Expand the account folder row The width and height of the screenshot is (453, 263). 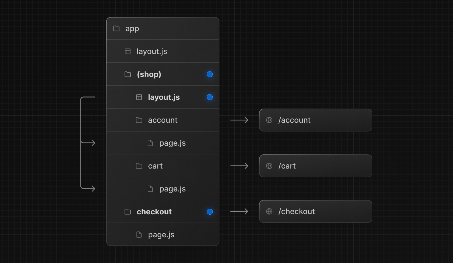coord(163,120)
